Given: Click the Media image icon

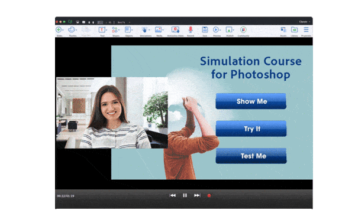Looking at the screenshot, I should (158, 29).
